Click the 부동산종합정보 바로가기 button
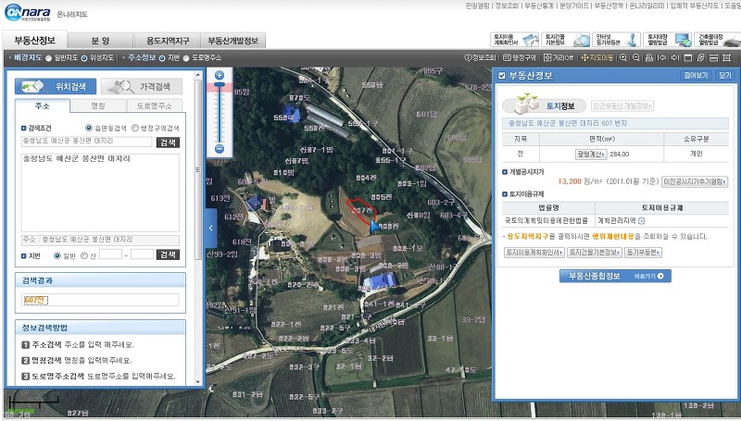 click(615, 276)
